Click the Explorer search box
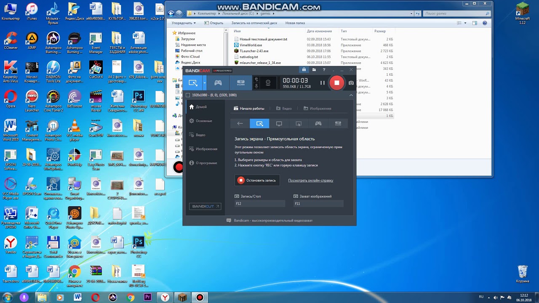This screenshot has width=539, height=303. 456,13
